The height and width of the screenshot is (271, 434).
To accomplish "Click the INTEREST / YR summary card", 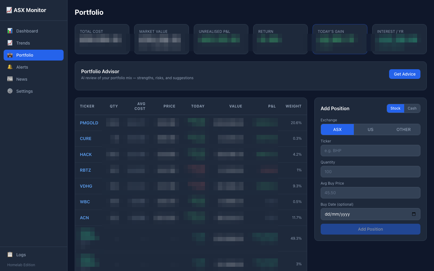I will pos(399,39).
